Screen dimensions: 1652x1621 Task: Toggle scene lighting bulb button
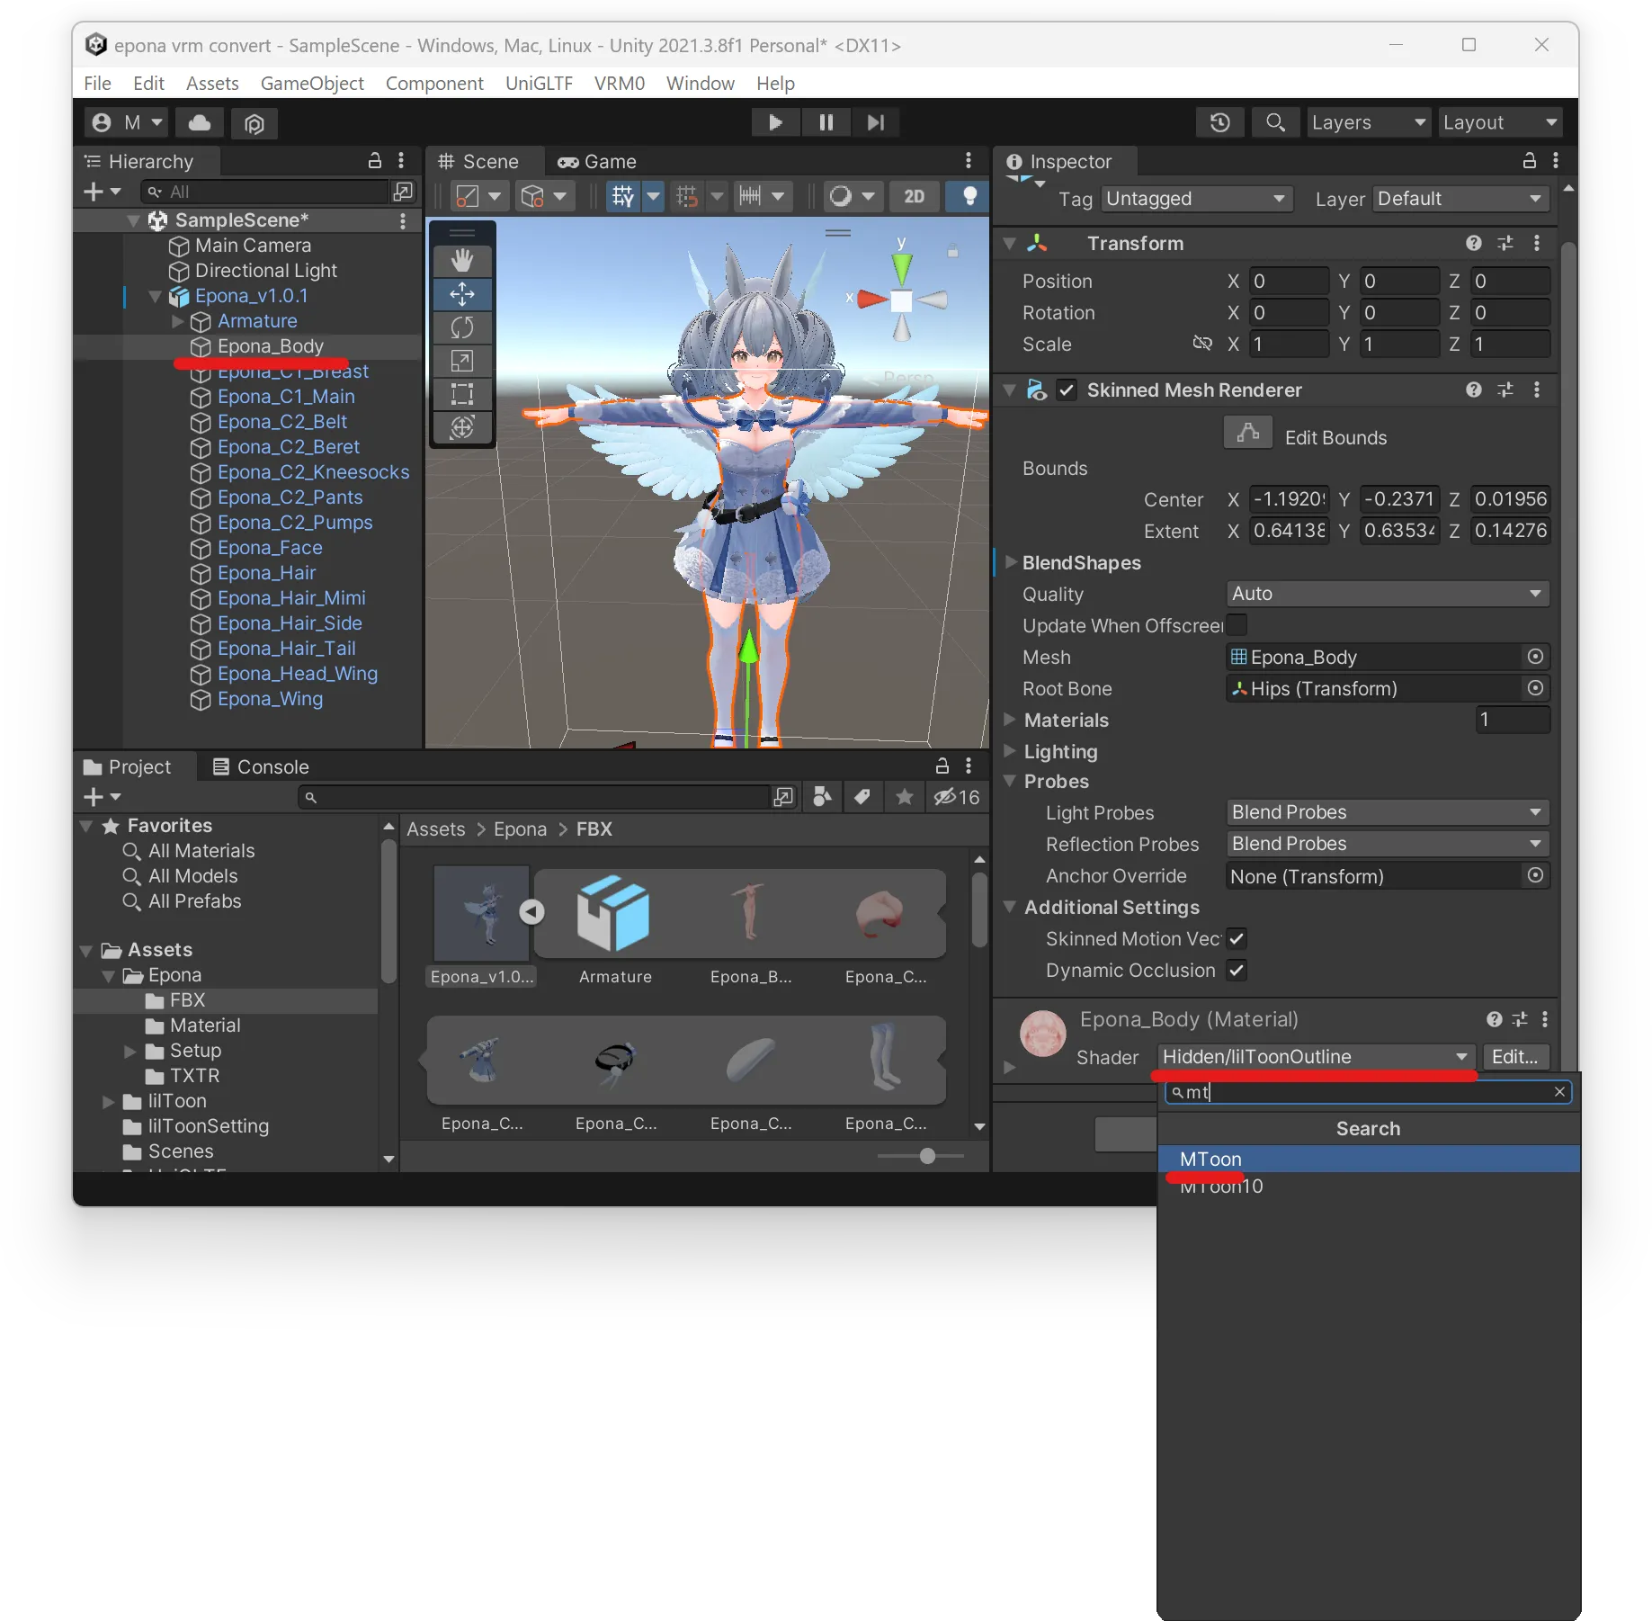tap(969, 196)
